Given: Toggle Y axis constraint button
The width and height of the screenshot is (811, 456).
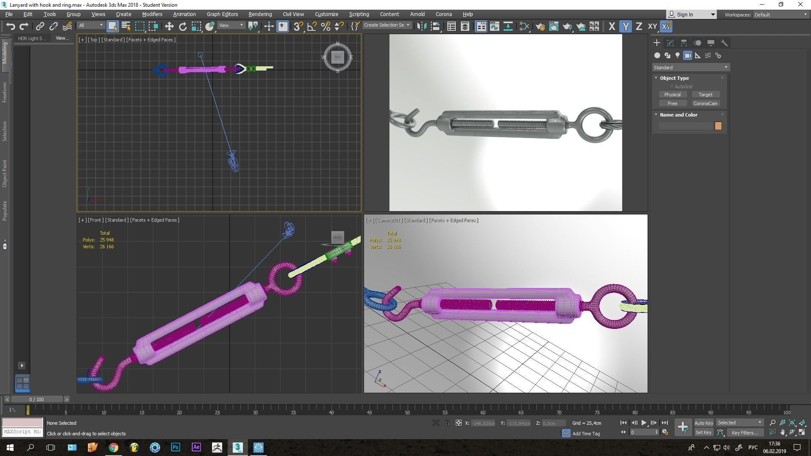Looking at the screenshot, I should tap(625, 27).
